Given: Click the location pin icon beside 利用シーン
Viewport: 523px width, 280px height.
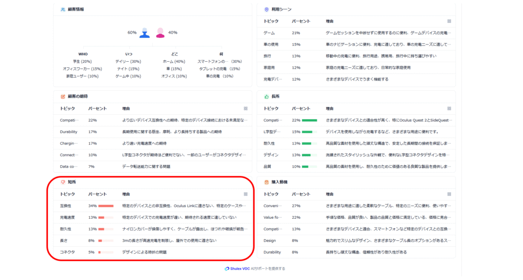Looking at the screenshot, I should (x=266, y=9).
